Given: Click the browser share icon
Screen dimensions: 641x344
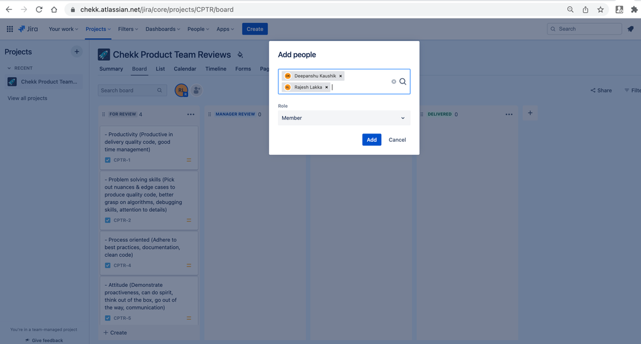Looking at the screenshot, I should [585, 10].
